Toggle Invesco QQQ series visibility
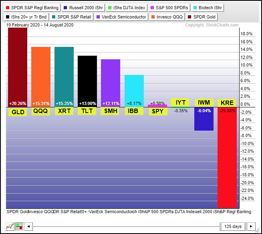This screenshot has width=262, height=234. [x=167, y=17]
